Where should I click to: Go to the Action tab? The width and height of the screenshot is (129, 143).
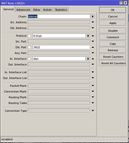pyautogui.click(x=47, y=10)
